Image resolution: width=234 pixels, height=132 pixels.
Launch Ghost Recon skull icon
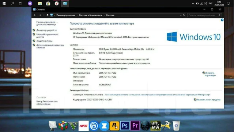pyautogui.click(x=145, y=126)
